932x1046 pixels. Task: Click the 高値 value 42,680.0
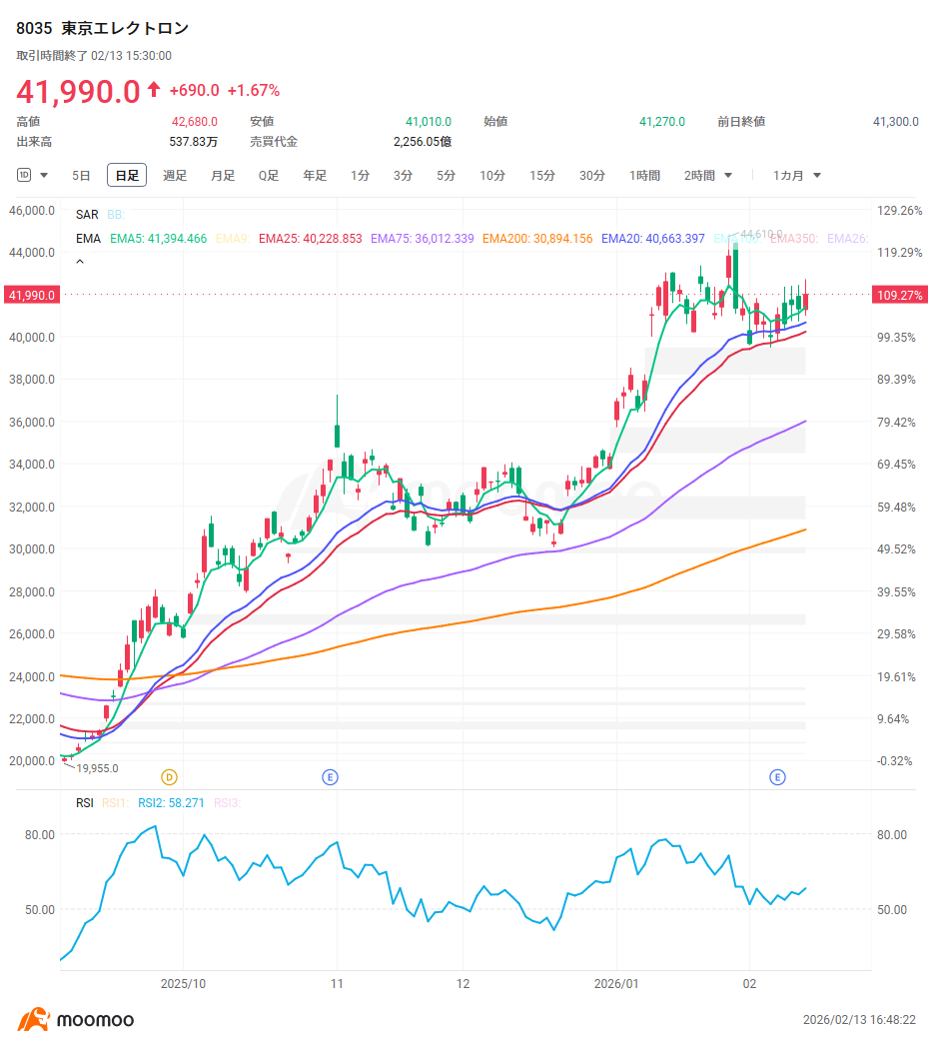(x=195, y=122)
